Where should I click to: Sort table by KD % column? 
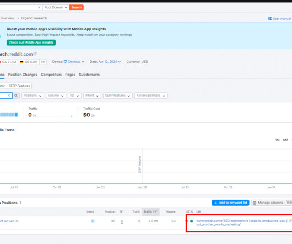pyautogui.click(x=190, y=212)
